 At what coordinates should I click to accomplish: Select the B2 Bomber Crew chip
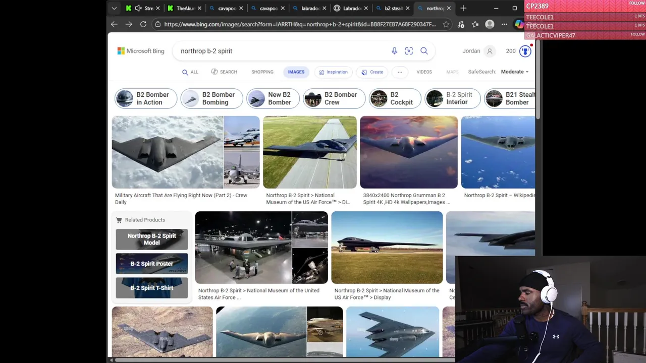coord(334,98)
